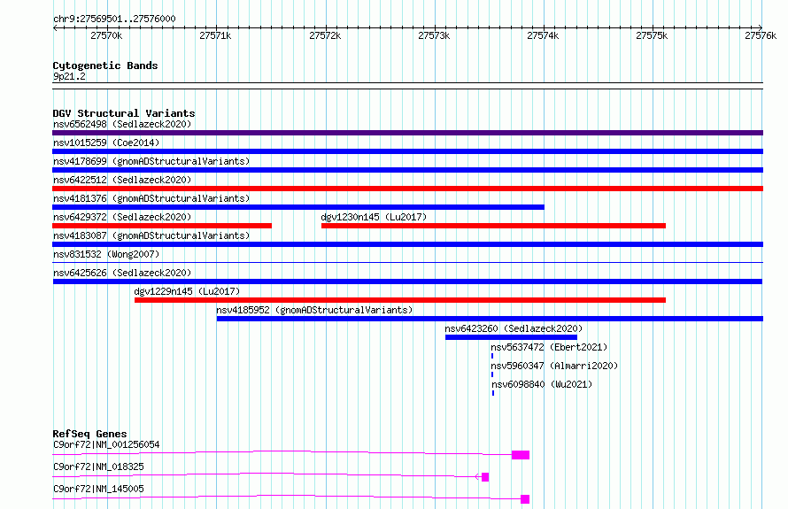Open the nsv831532 (Wong2007) label
Image resolution: width=788 pixels, height=509 pixels.
pyautogui.click(x=106, y=254)
